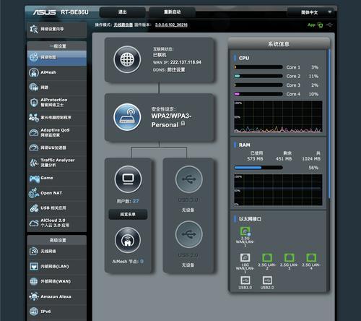Open the firmware version link
361x321 pixels.
click(171, 25)
